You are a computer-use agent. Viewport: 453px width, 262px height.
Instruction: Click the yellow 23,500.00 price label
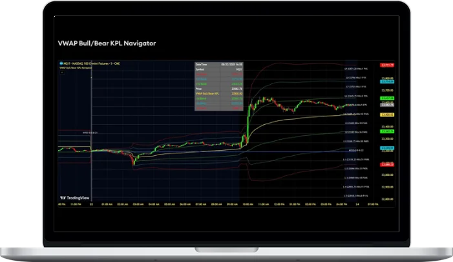coord(388,115)
